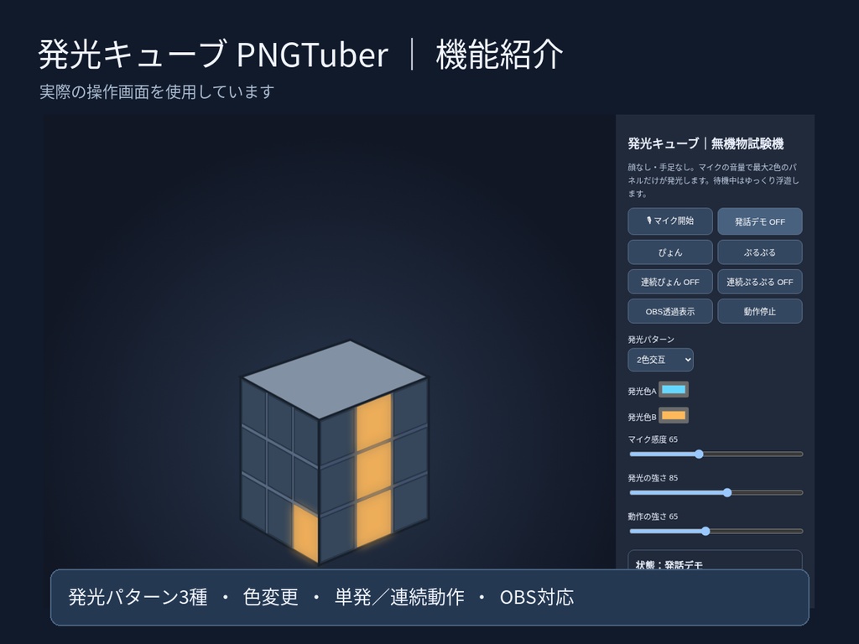The image size is (859, 644).
Task: Start the microphone with マイク開始 button
Action: (670, 221)
